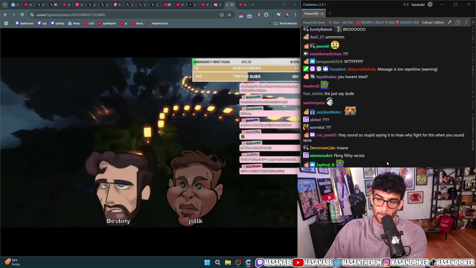Open the LoFi bookmark
This screenshot has width=476, height=268.
[89, 23]
